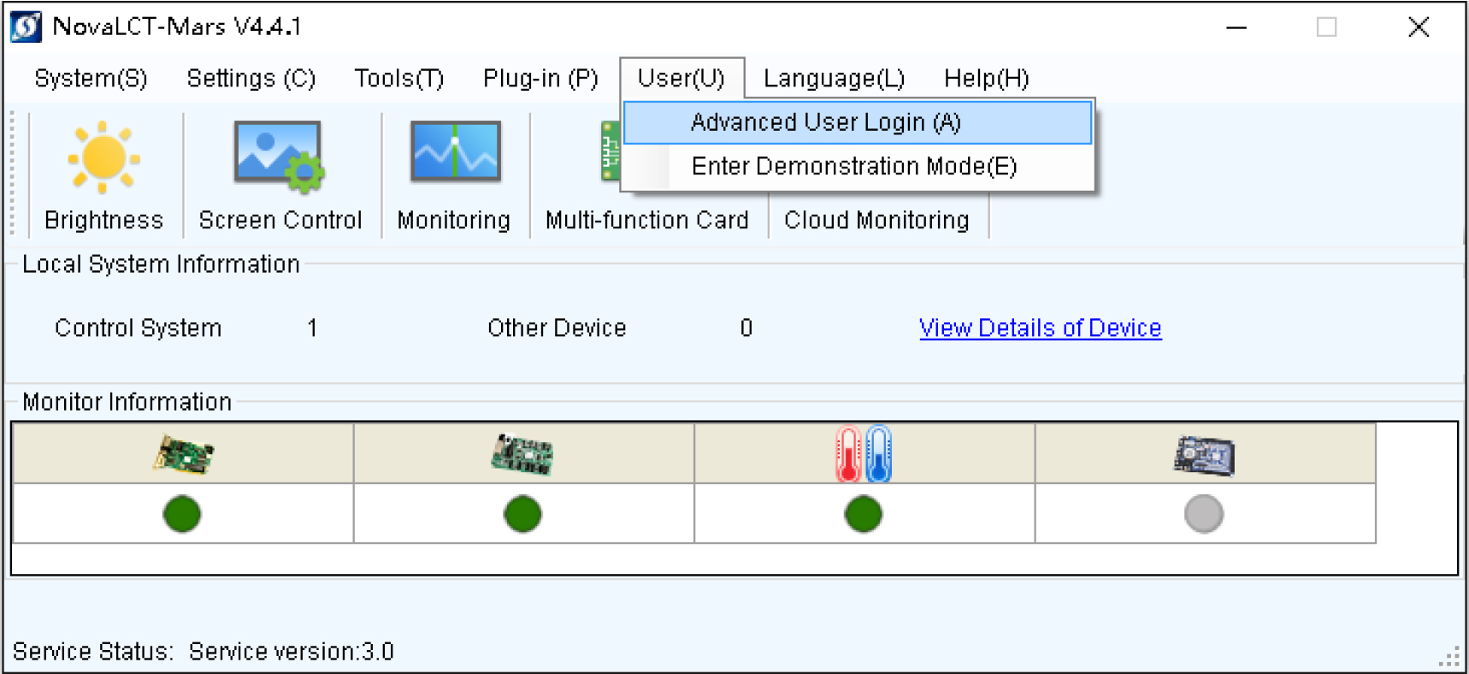Viewport: 1469px width, 674px height.
Task: Click the Cloud Monitoring toolbar label
Action: (x=876, y=220)
